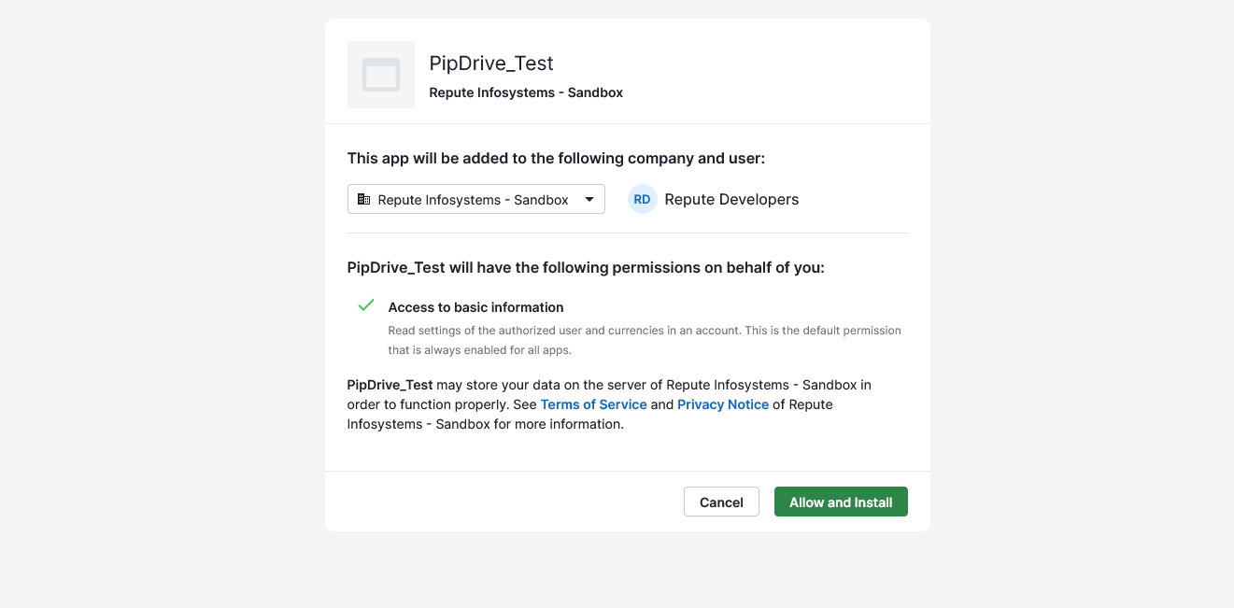Image resolution: width=1234 pixels, height=608 pixels.
Task: Open the Terms of Service link
Action: point(594,404)
